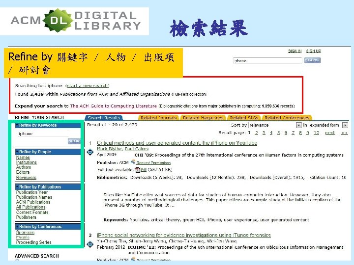Collapse the Refine by Keywords section
Screen dimensions: 354x265
pyautogui.click(x=17, y=125)
